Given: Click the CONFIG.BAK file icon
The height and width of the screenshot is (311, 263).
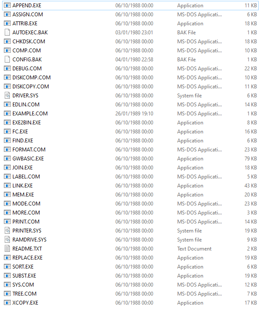Looking at the screenshot, I should click(x=7, y=60).
